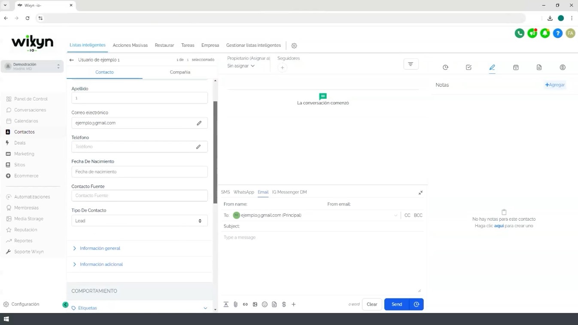Reload the page with browser refresh icon
The width and height of the screenshot is (578, 325).
(27, 18)
